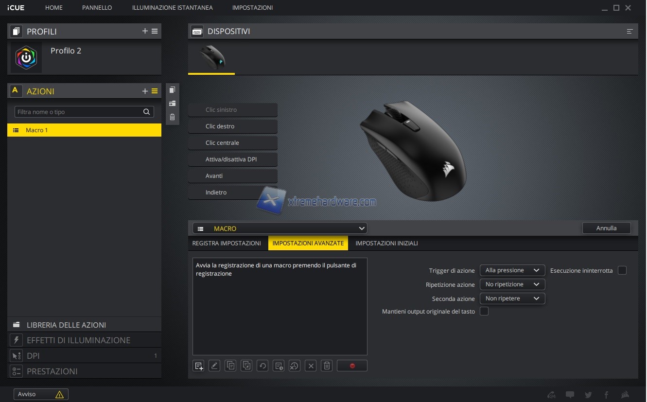Select the Attiva/disattiva DPI mouse button
Image resolution: width=647 pixels, height=402 pixels.
coord(233,159)
